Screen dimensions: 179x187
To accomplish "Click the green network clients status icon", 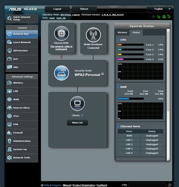I will point(159,17).
